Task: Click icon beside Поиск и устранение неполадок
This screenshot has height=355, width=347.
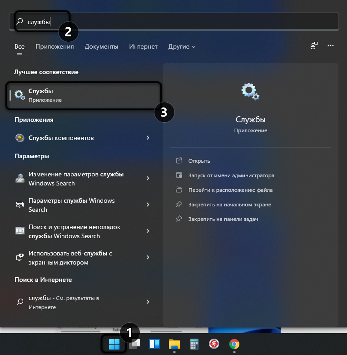Action: point(20,231)
